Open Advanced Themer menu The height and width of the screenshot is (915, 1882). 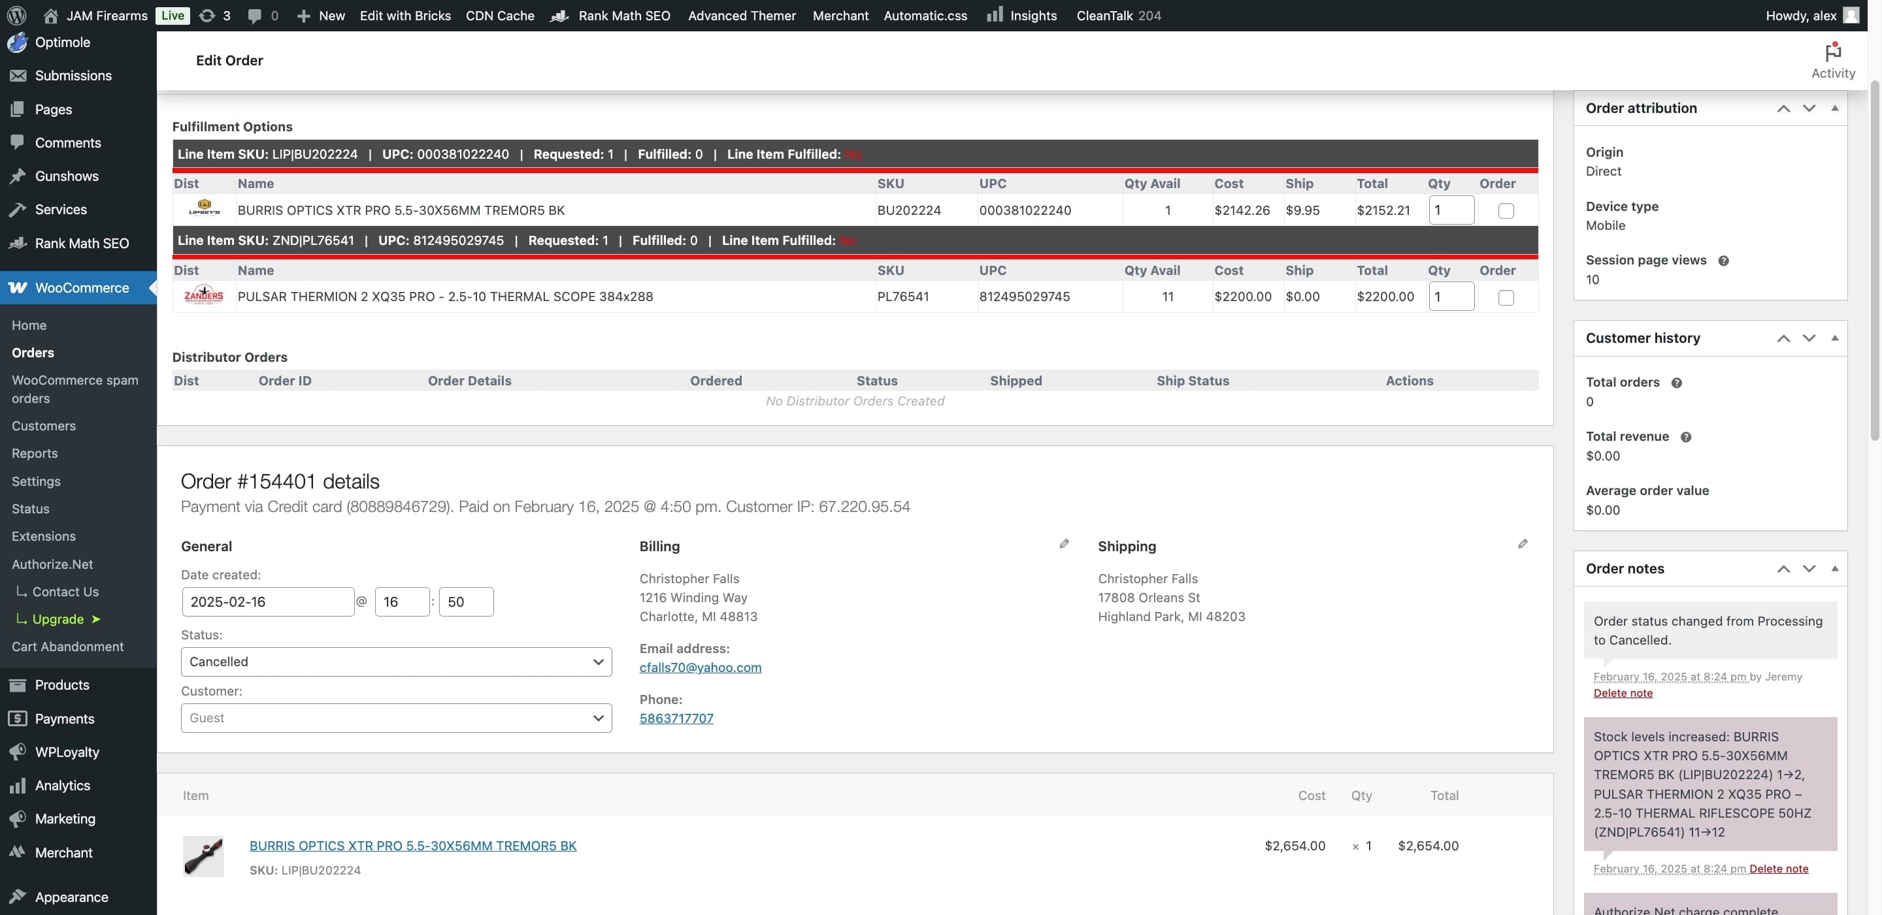742,15
